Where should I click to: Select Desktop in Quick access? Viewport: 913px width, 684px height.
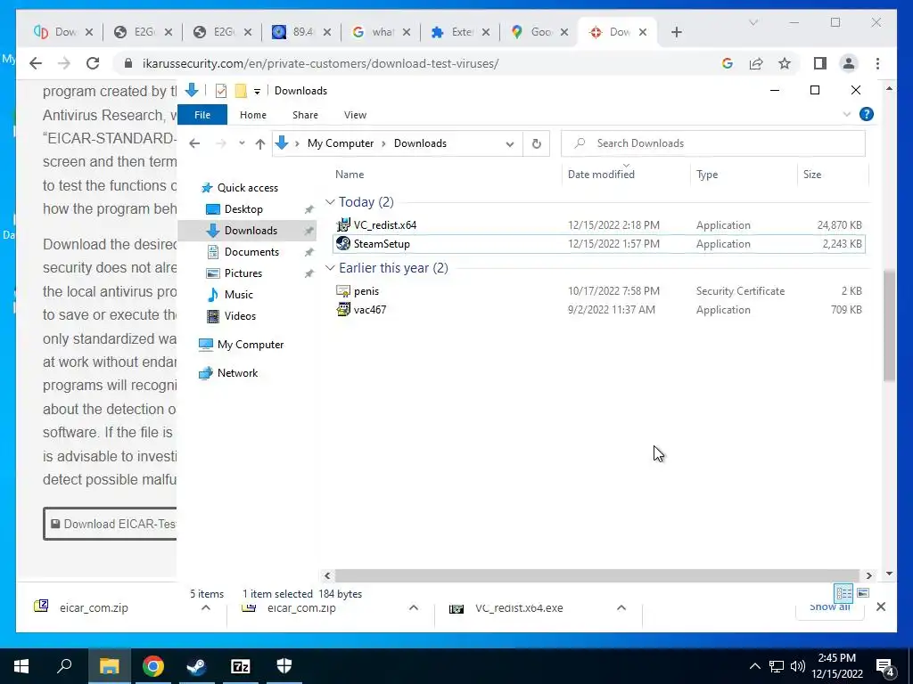243,208
